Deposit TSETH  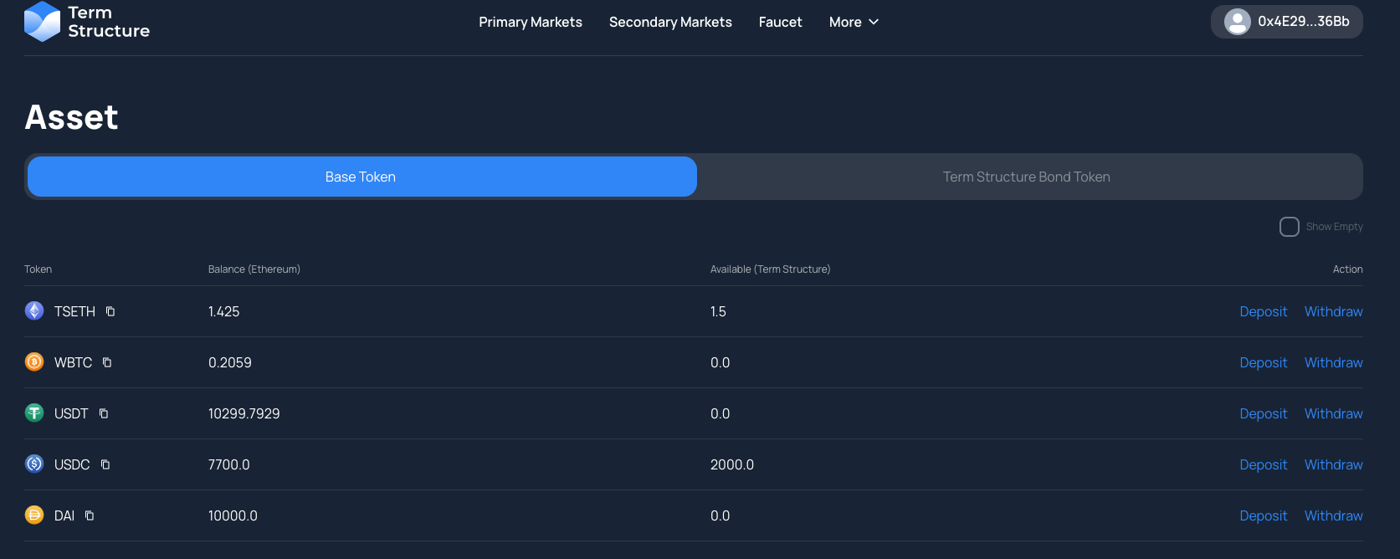click(1264, 311)
